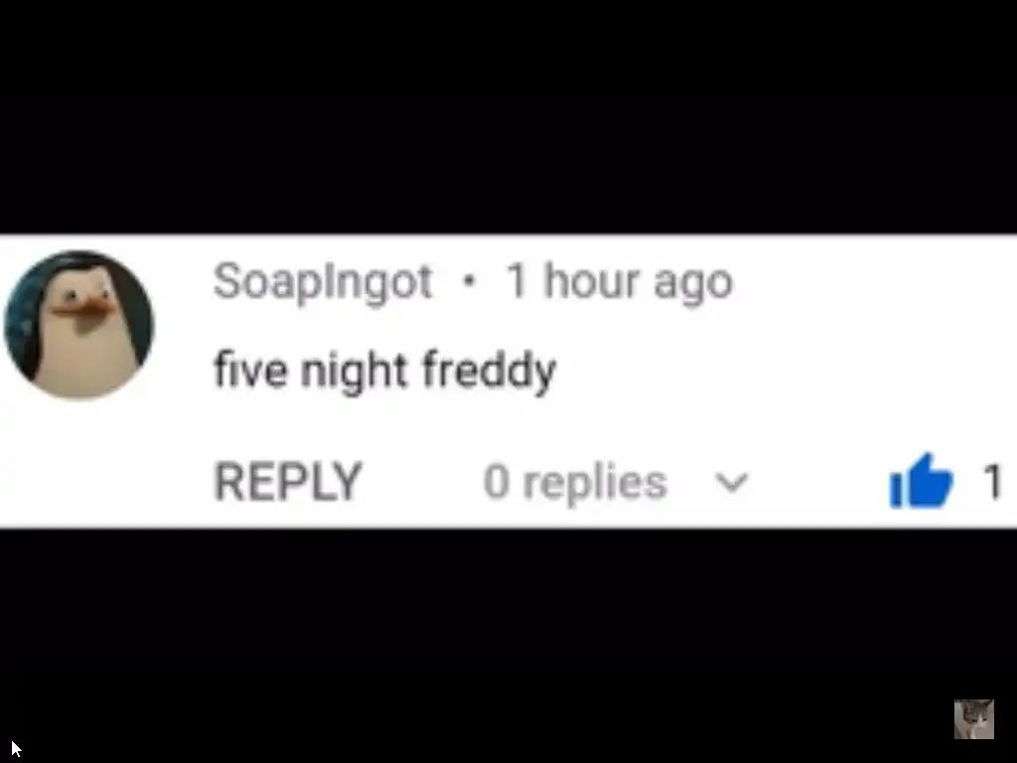Like the comment using blue thumbs-up icon
Screen dimensions: 1017x763
pyautogui.click(x=921, y=481)
